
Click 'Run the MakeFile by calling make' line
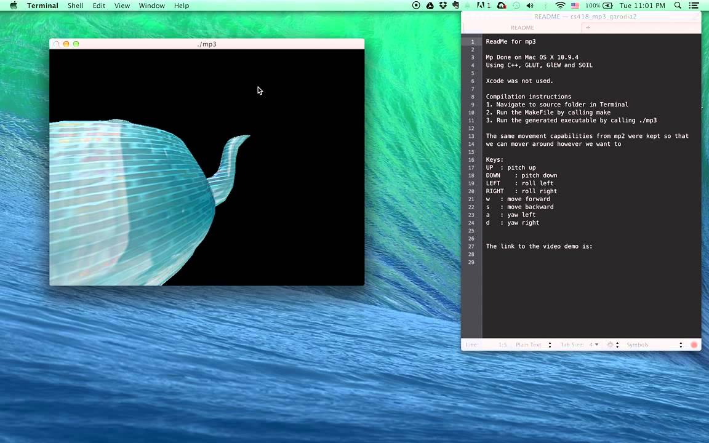548,113
